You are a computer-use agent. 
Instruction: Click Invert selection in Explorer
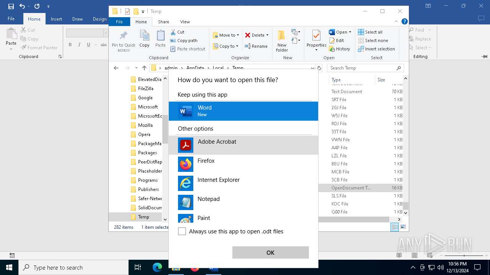click(x=376, y=49)
